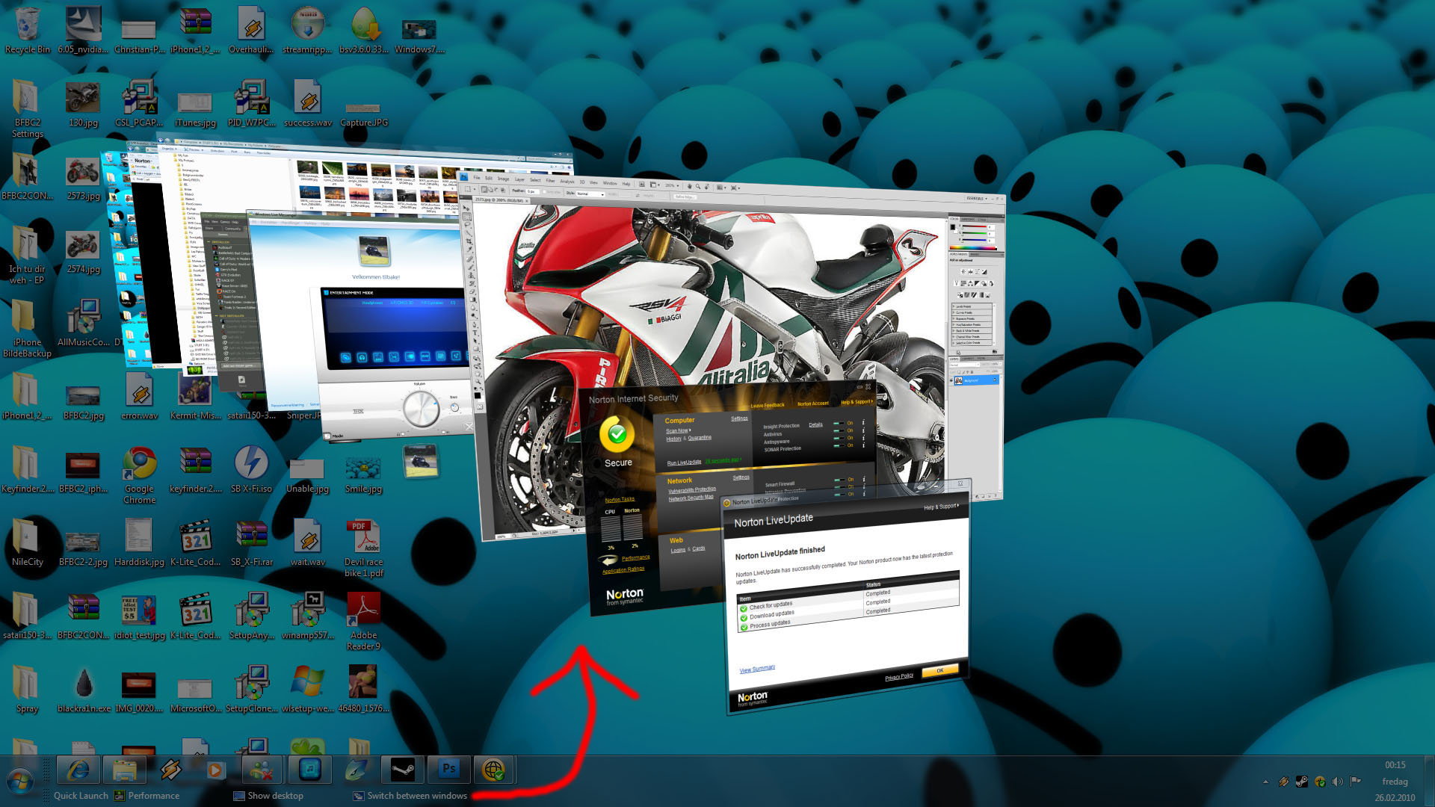This screenshot has width=1435, height=807.
Task: Select the Recycle Bin desktop icon
Action: click(28, 31)
